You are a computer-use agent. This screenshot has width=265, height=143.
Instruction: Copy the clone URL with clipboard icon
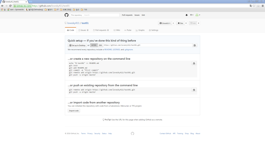point(195,45)
